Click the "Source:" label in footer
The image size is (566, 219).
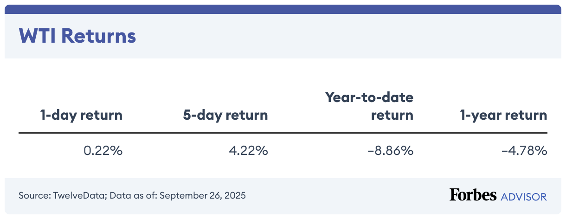(x=33, y=195)
